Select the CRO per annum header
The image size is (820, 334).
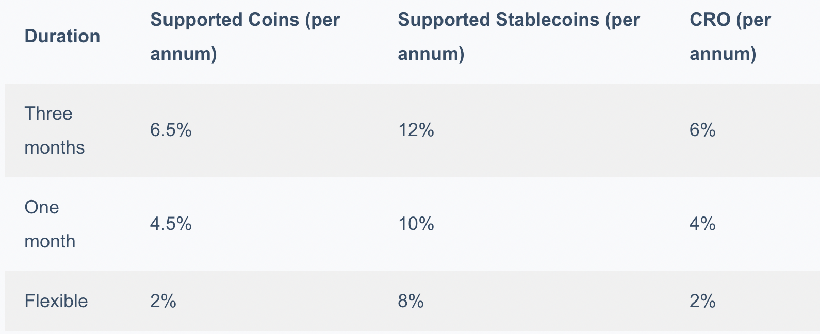730,37
